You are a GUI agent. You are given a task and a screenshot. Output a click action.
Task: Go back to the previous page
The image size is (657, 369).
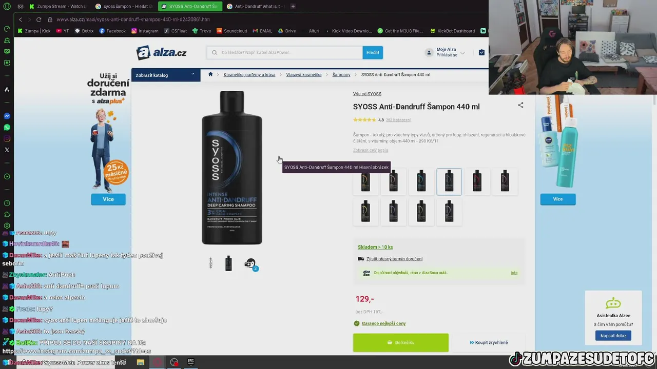[21, 19]
